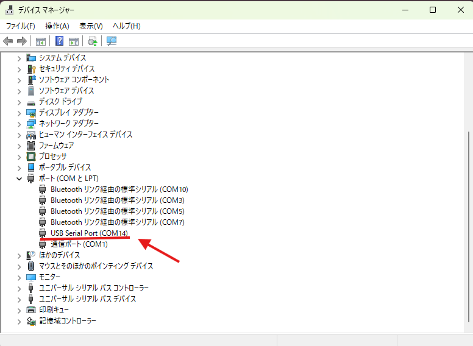Close the Device Manager window
Viewport: 473px width, 346px height.
[x=460, y=10]
